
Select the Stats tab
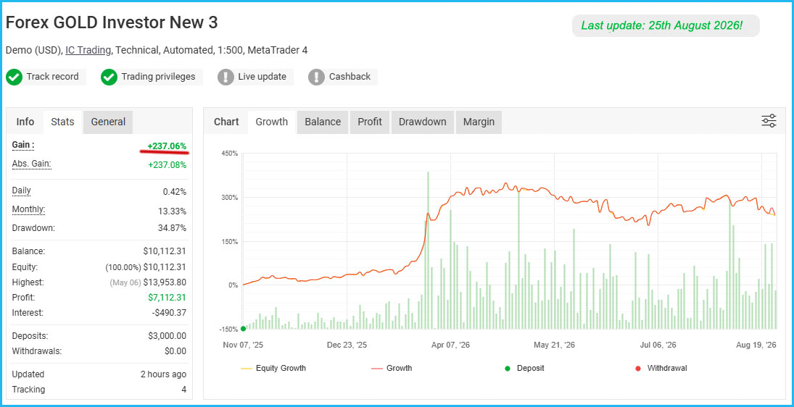tap(63, 122)
